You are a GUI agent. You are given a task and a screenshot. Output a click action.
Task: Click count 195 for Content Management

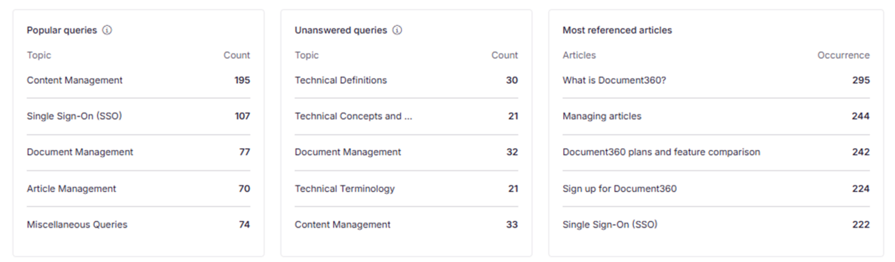click(x=242, y=80)
